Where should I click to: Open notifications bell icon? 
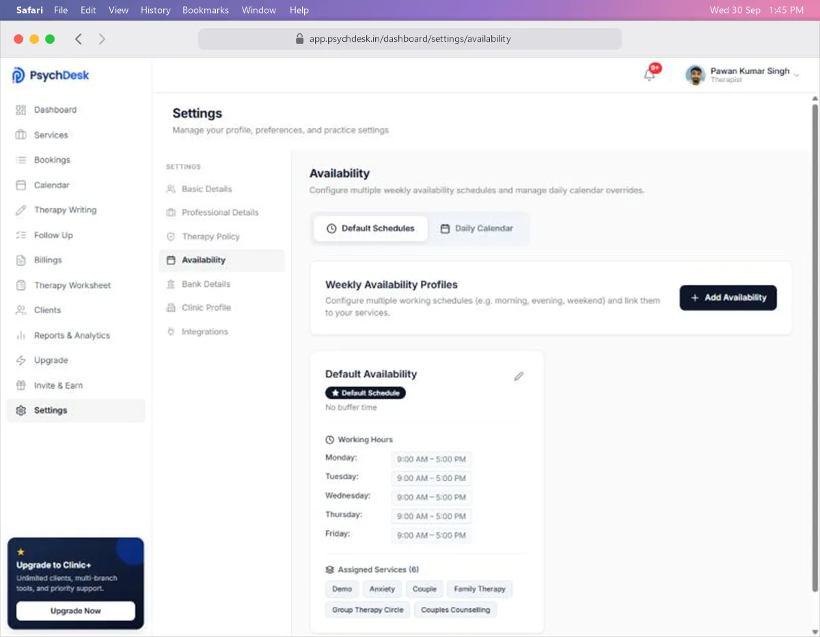650,74
